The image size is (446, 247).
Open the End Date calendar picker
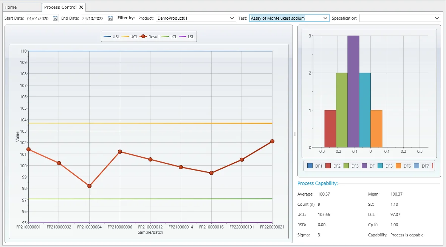pyautogui.click(x=110, y=18)
